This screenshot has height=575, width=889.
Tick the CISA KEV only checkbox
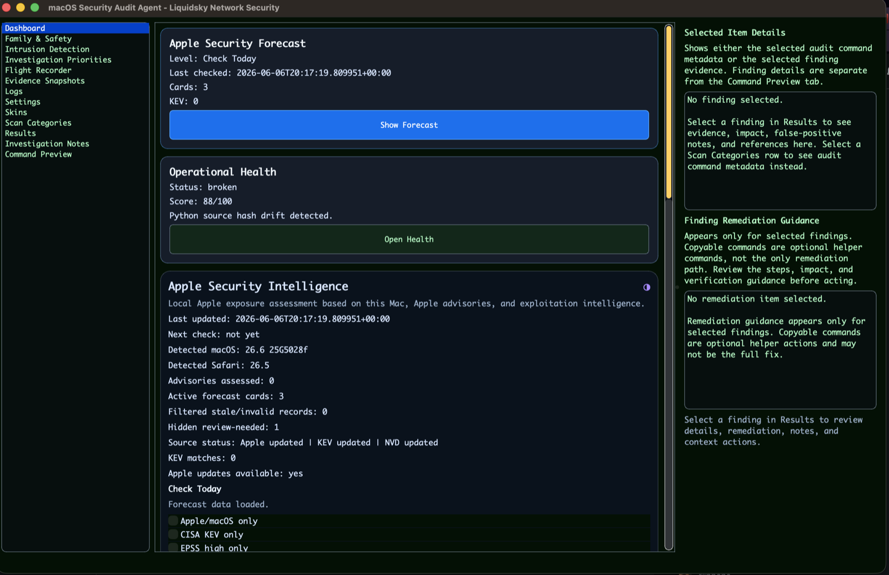pos(173,534)
